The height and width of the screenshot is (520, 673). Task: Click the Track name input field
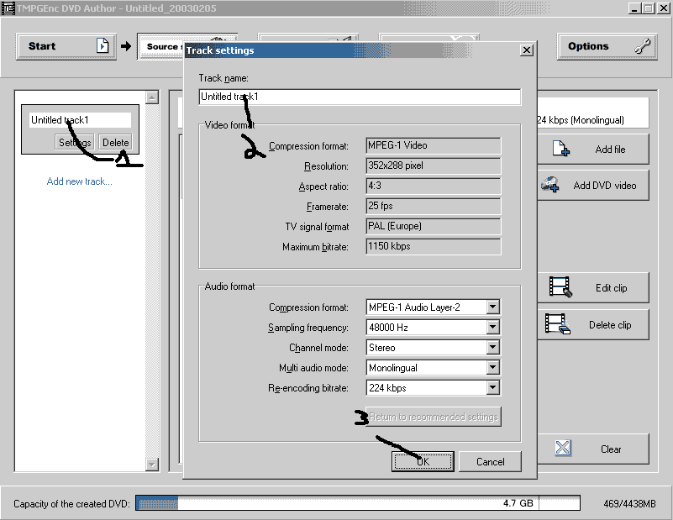pos(360,97)
